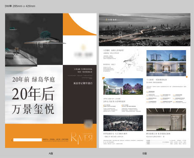The width and height of the screenshot is (194, 158).
Task: Select the purple jacaranda trees photo
Action: tap(133, 86)
